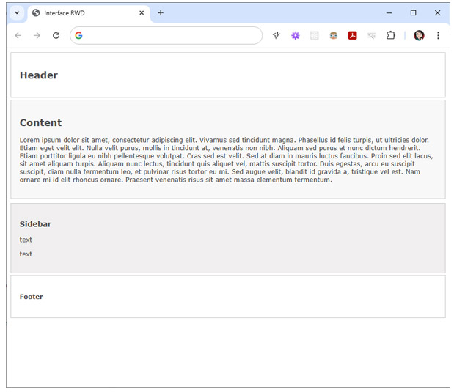Open a new tab with plus button
Image resolution: width=454 pixels, height=392 pixels.
[161, 12]
